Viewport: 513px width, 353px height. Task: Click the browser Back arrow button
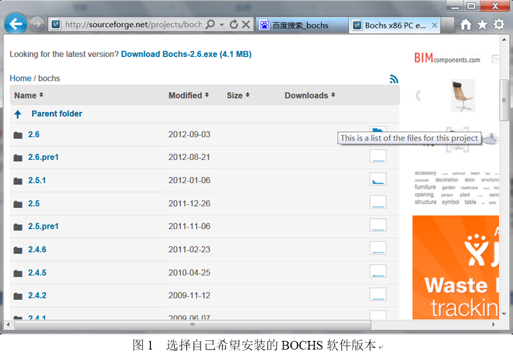click(x=16, y=24)
